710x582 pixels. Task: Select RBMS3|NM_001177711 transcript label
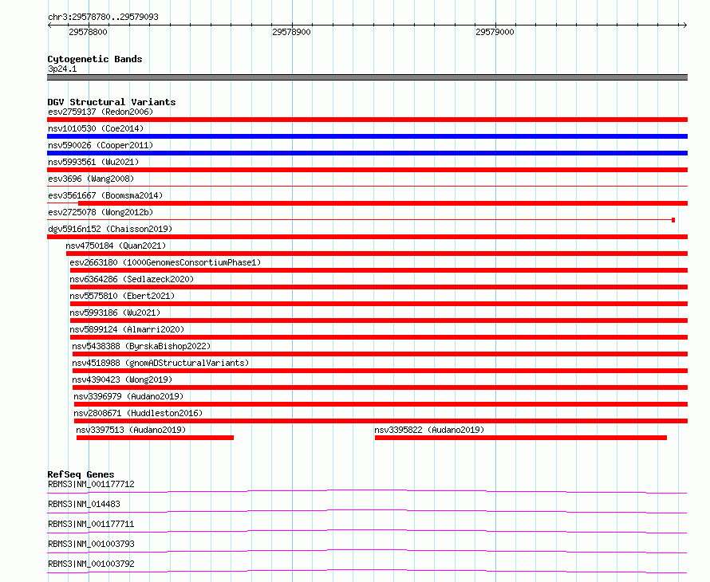pyautogui.click(x=91, y=524)
